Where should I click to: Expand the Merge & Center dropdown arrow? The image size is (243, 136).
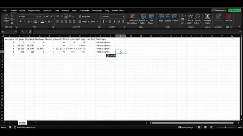tap(98, 22)
